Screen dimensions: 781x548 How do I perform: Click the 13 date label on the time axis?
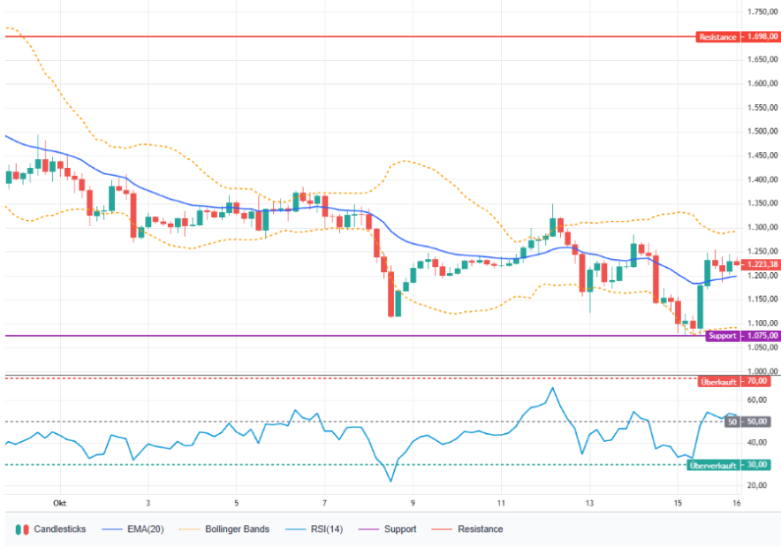pos(589,503)
